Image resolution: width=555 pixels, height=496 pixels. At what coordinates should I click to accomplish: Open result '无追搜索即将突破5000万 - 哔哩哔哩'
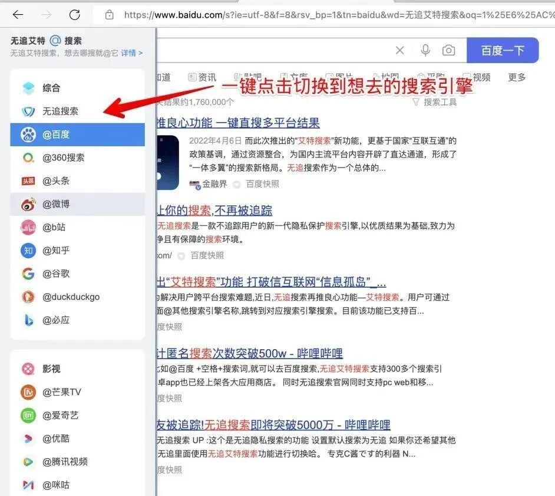273,425
